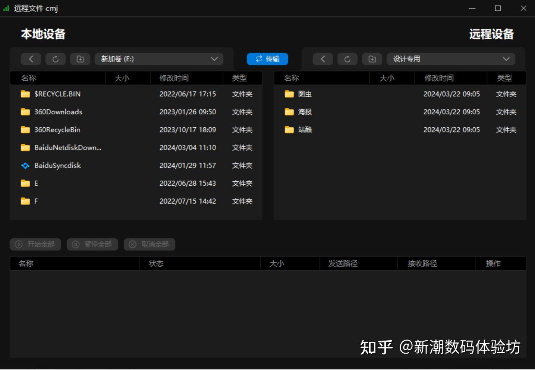The width and height of the screenshot is (535, 370).
Task: Click the 360Downloads folder name
Action: coord(58,112)
